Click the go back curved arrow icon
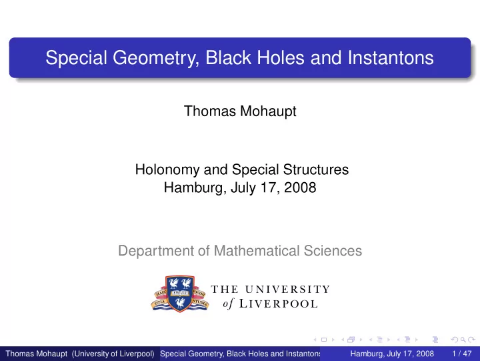The height and width of the screenshot is (361, 480). (455, 340)
